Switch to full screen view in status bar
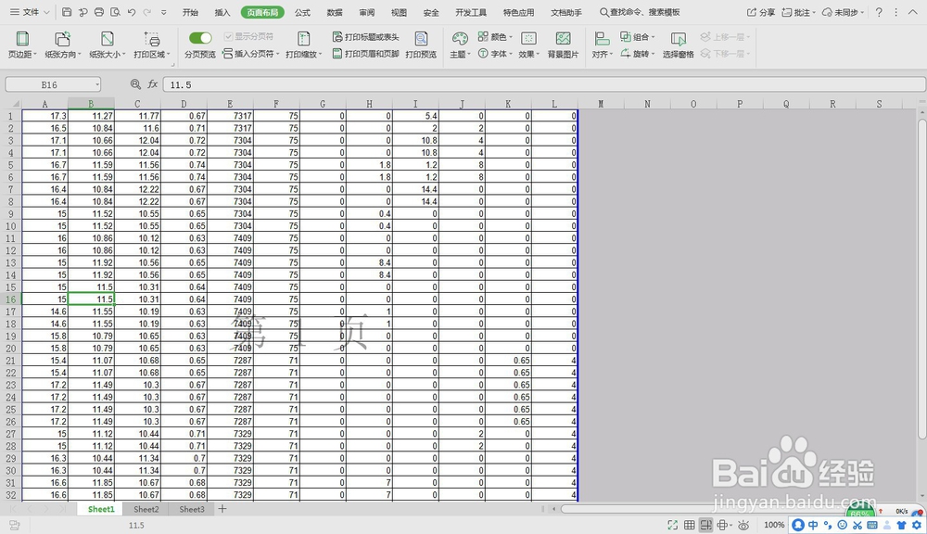The height and width of the screenshot is (534, 927). (x=672, y=525)
